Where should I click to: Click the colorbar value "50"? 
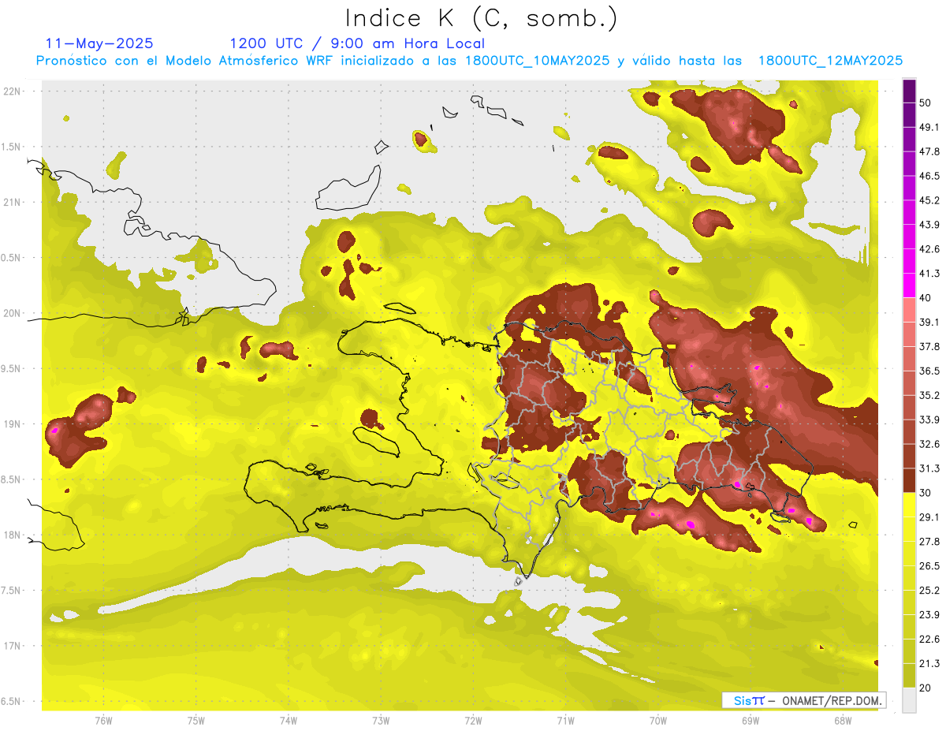[926, 103]
